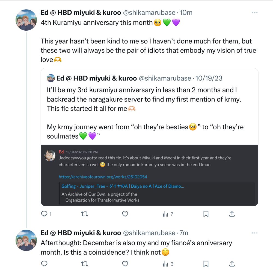
Task: Retweet the Afterthought tweet
Action: point(85,264)
